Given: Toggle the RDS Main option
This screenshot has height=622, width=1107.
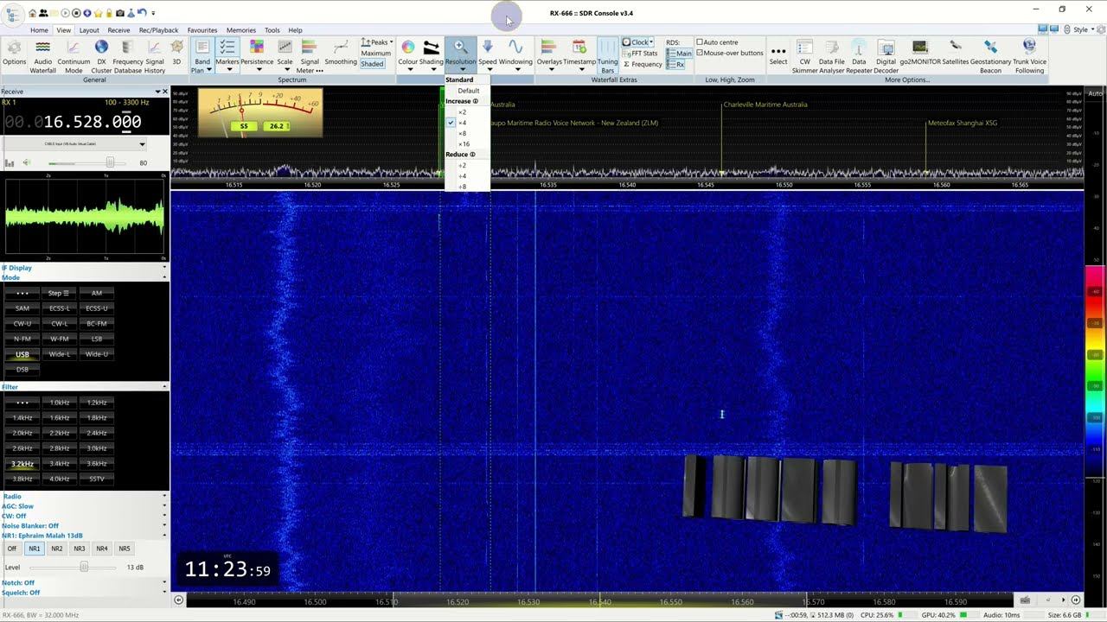Looking at the screenshot, I should coord(680,54).
